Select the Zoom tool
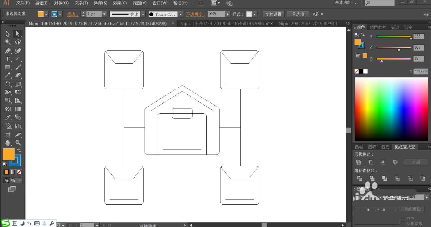This screenshot has width=431, height=227. [x=18, y=143]
